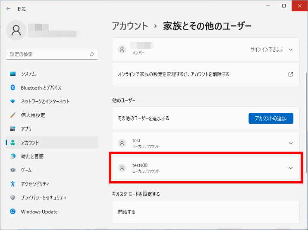Minimize the settings window
This screenshot has height=230, width=308.
point(268,6)
